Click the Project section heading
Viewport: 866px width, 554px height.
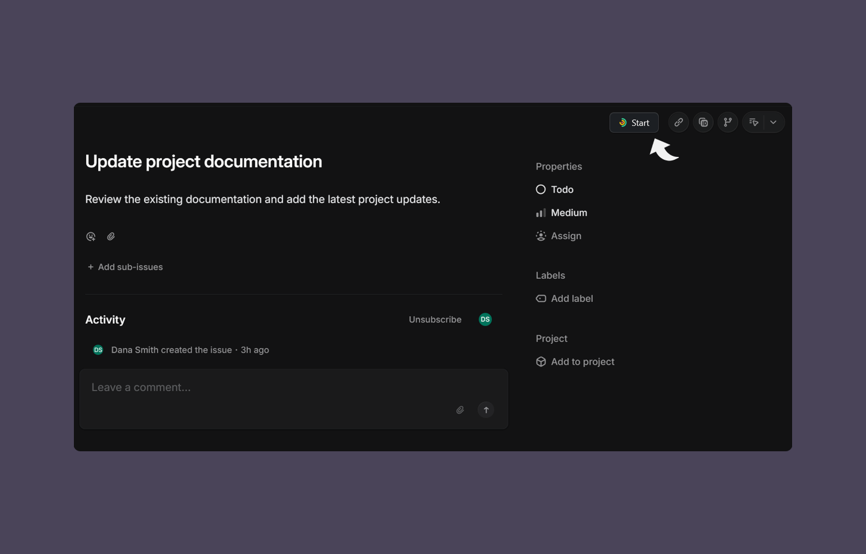tap(551, 338)
